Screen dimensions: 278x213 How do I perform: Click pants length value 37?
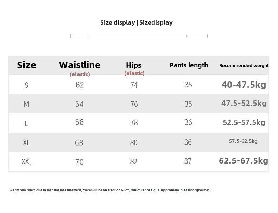tap(188, 161)
